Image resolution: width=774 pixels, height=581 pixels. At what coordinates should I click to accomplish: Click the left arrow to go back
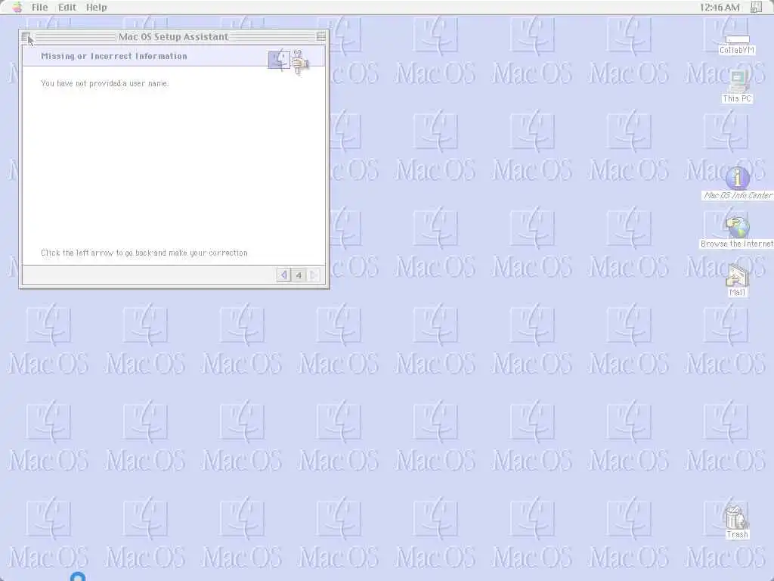click(284, 275)
